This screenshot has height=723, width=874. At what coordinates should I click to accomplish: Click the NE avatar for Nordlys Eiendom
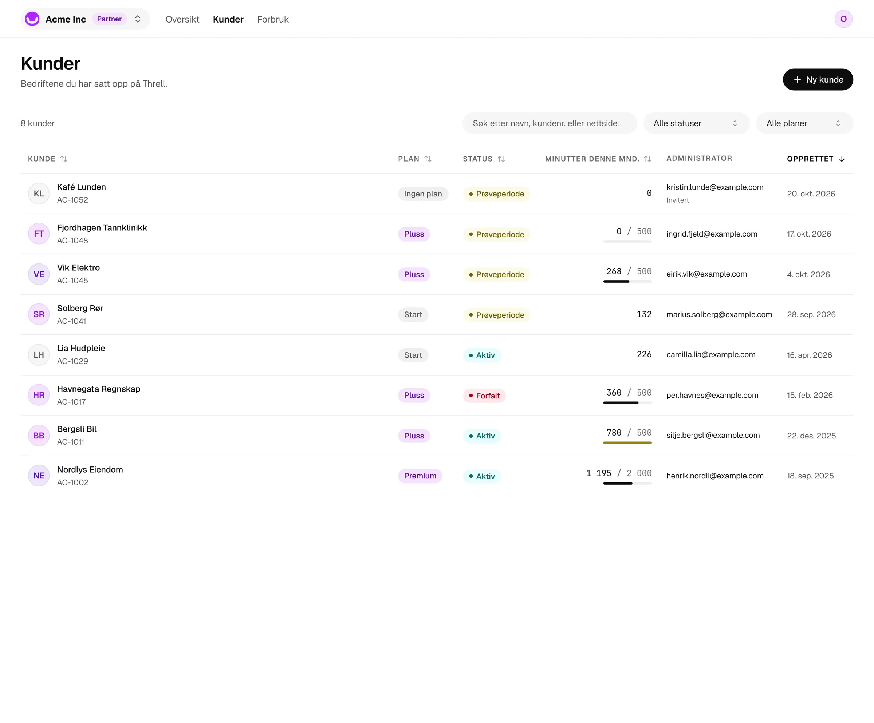coord(39,476)
